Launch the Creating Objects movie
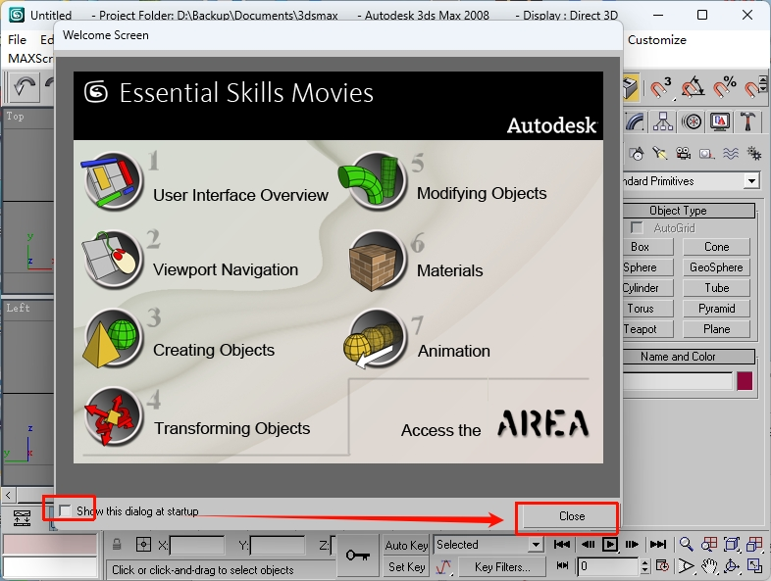 (114, 336)
